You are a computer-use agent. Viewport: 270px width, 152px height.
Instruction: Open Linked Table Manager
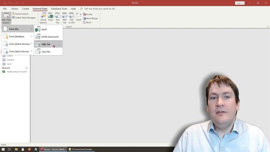click(24, 18)
